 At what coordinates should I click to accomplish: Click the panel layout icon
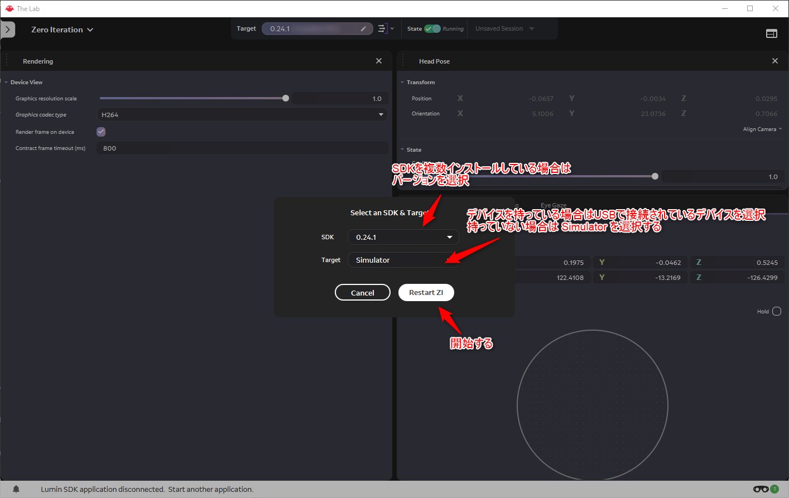pos(771,33)
